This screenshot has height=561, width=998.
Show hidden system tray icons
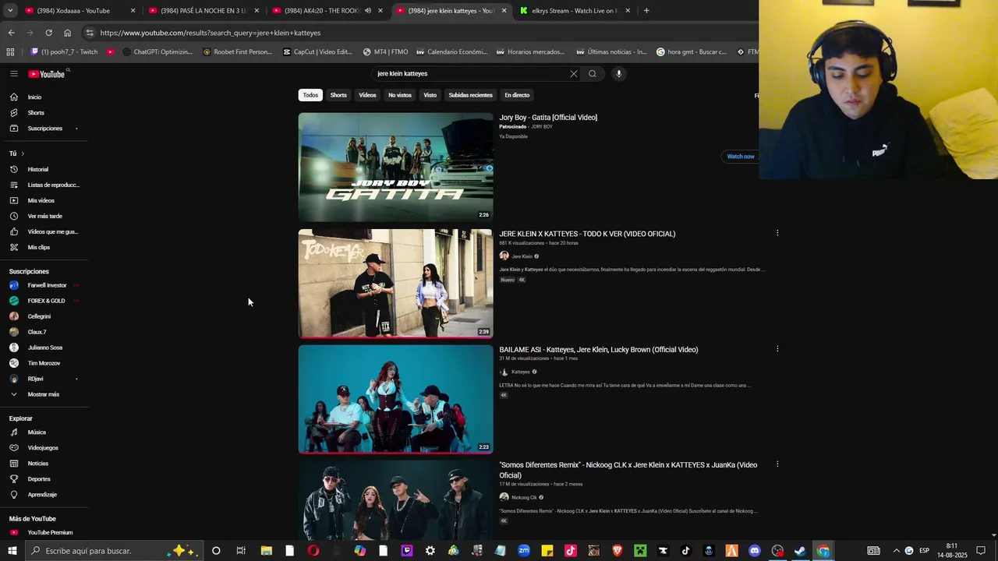pyautogui.click(x=896, y=551)
